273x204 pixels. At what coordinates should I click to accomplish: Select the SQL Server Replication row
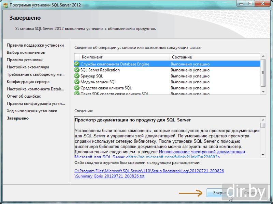point(167,70)
